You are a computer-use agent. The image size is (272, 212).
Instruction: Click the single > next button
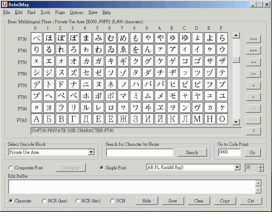[x=253, y=97]
